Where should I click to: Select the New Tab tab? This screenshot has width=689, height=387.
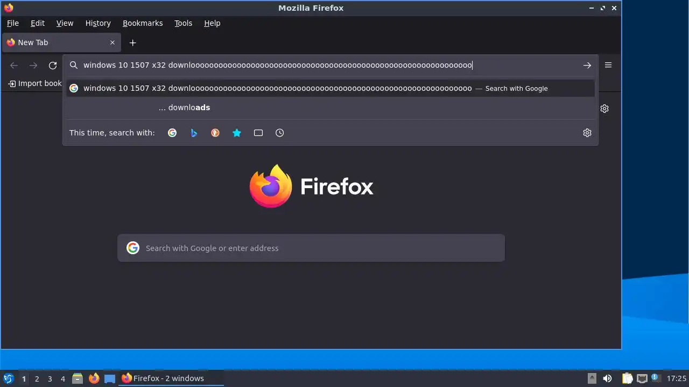click(61, 42)
